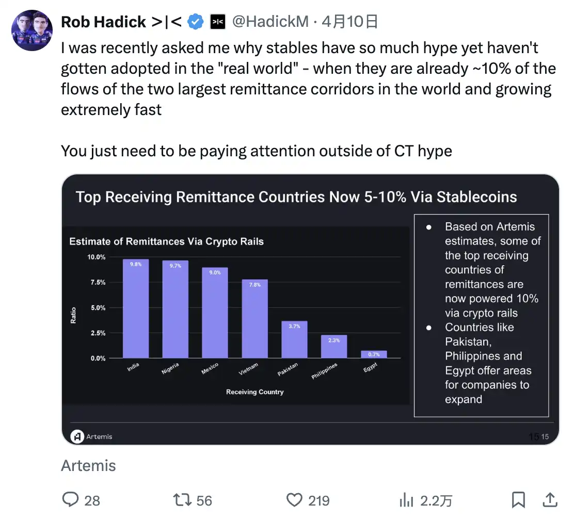
Task: Click the Rob Hadick display name
Action: pyautogui.click(x=104, y=22)
